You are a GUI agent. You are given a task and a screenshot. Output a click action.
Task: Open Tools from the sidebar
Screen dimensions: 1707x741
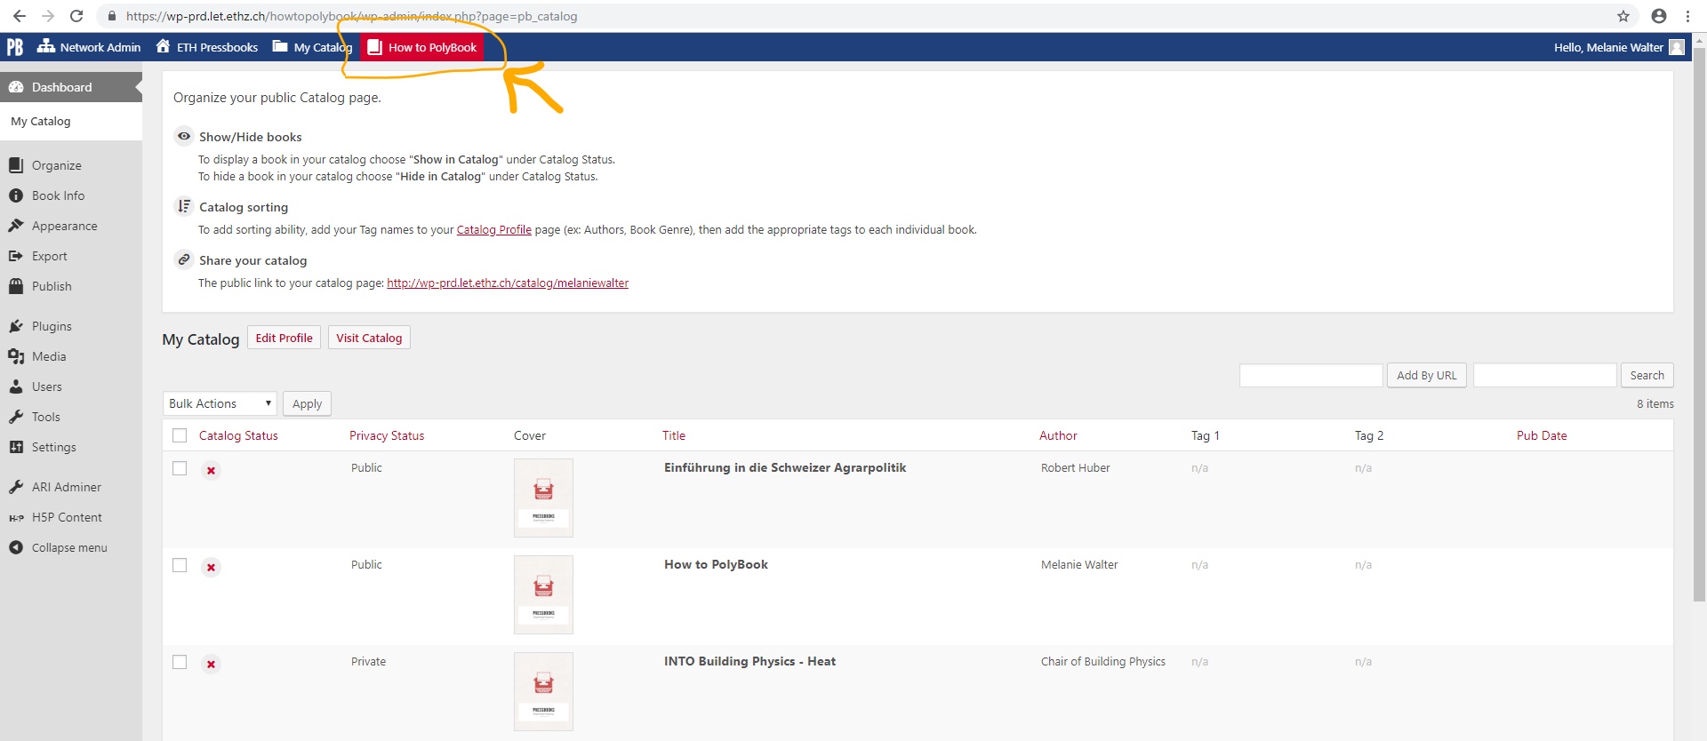[45, 417]
